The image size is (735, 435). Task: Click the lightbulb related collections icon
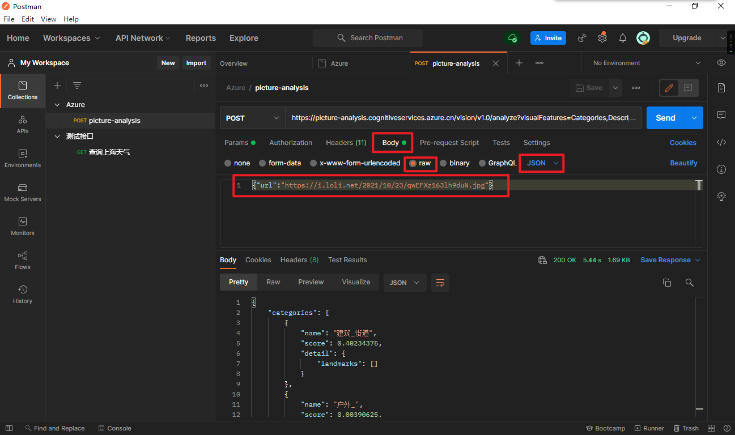tap(721, 196)
